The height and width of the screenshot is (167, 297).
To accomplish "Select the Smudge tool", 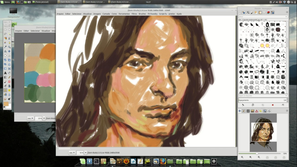I will pyautogui.click(x=5, y=99).
